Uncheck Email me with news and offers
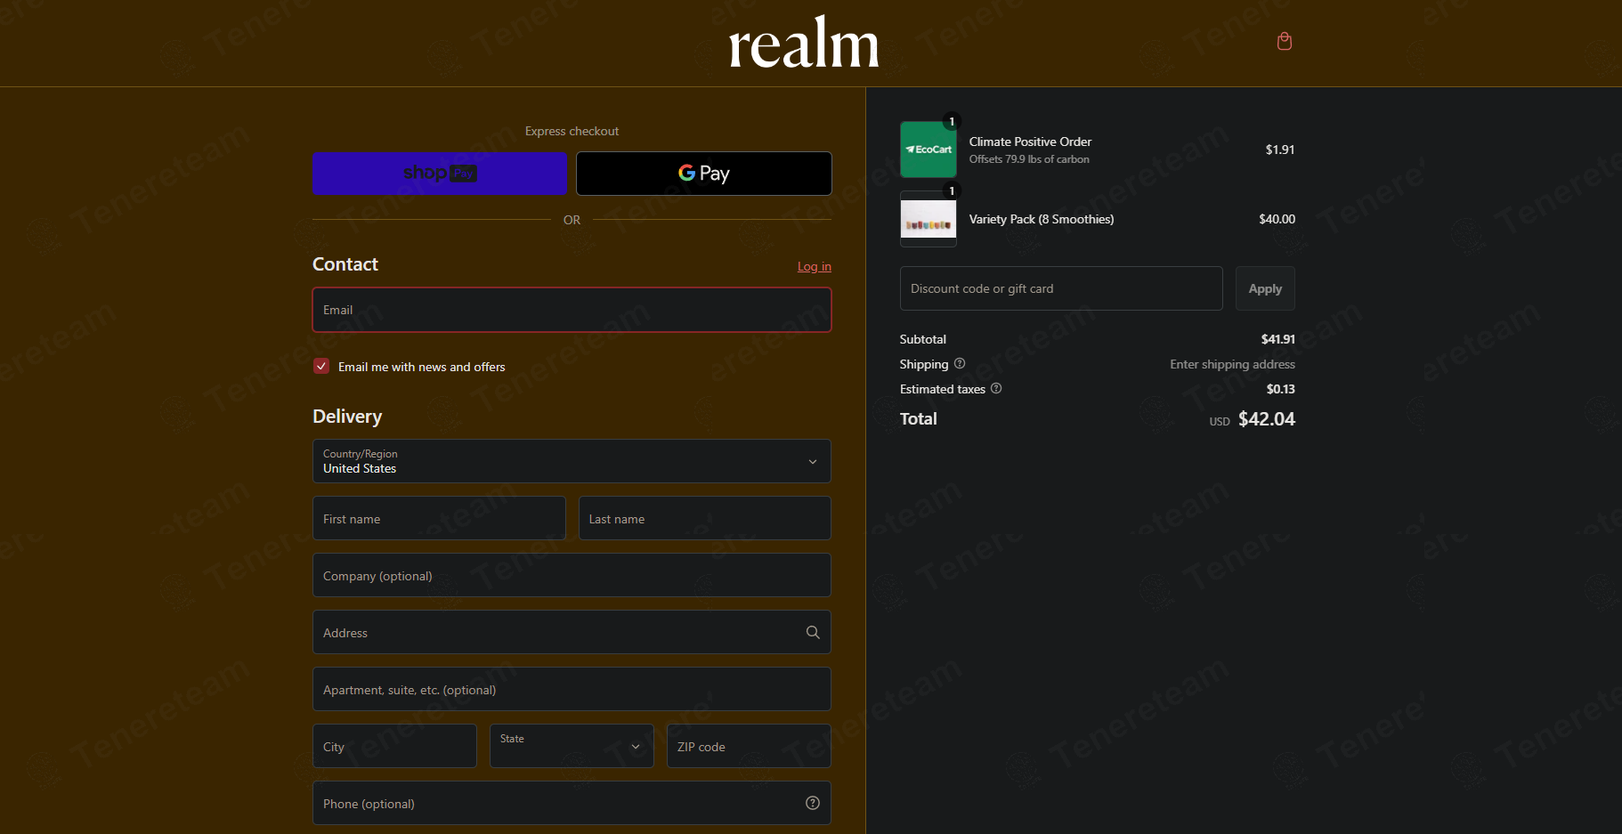Screen dimensions: 1622x834 pyautogui.click(x=321, y=366)
